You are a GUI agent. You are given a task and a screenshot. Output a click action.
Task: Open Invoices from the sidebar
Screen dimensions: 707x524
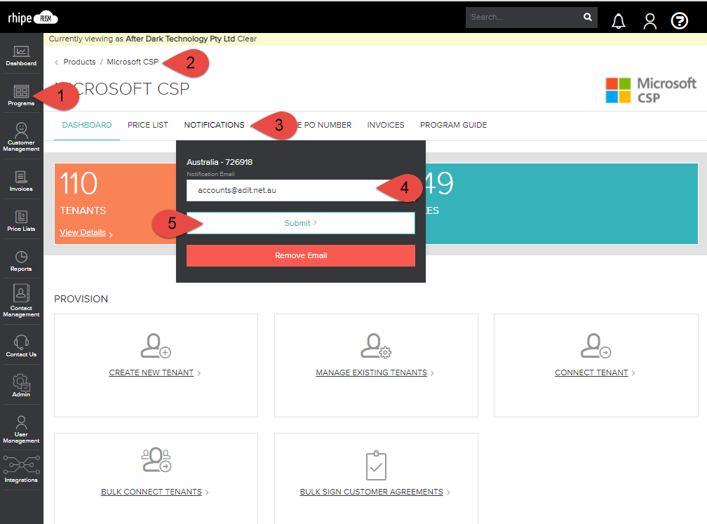21,181
